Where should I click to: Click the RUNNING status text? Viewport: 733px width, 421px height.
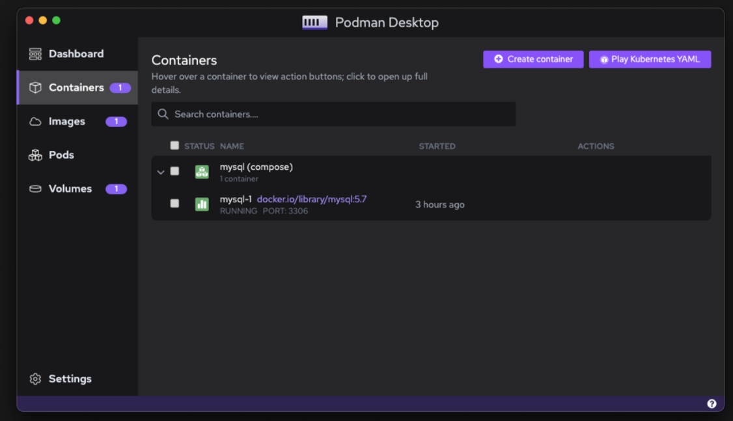pos(238,211)
